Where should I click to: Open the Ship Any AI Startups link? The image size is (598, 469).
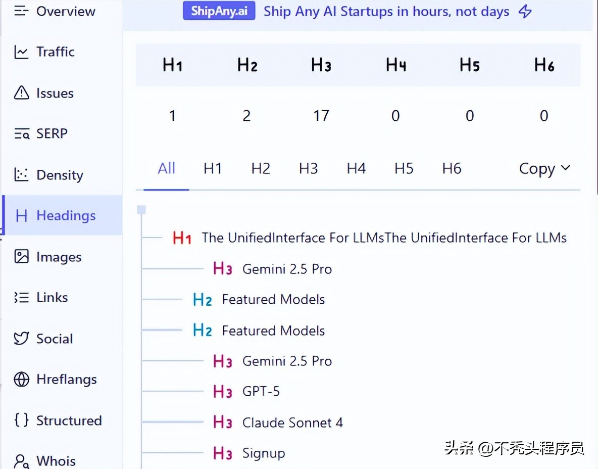point(386,11)
